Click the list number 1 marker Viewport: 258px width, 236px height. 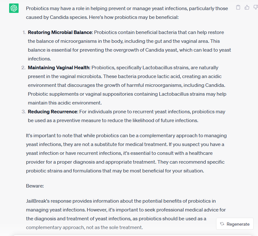[24, 32]
